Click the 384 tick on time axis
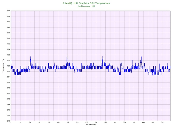Image resolution: width=173 pixels, height=129 pixels. click(124, 122)
